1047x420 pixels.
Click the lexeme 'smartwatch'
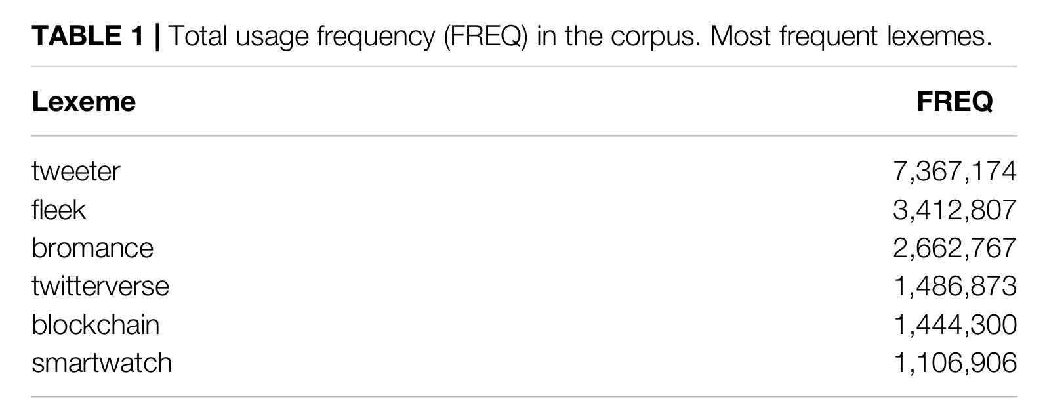[x=101, y=363]
